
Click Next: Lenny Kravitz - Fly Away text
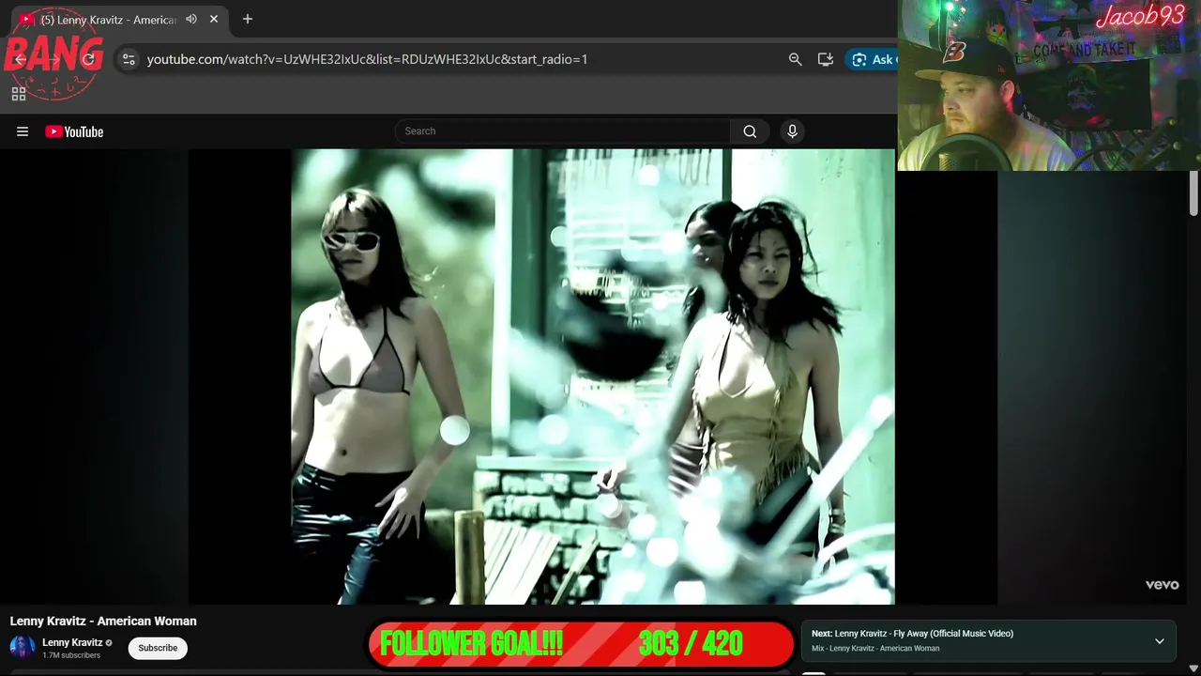point(912,634)
